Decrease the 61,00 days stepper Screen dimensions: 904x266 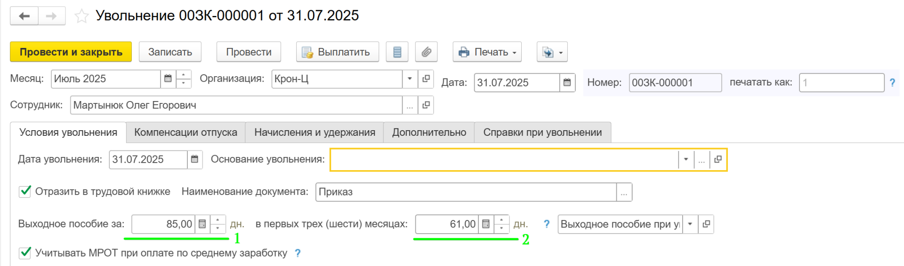point(501,228)
